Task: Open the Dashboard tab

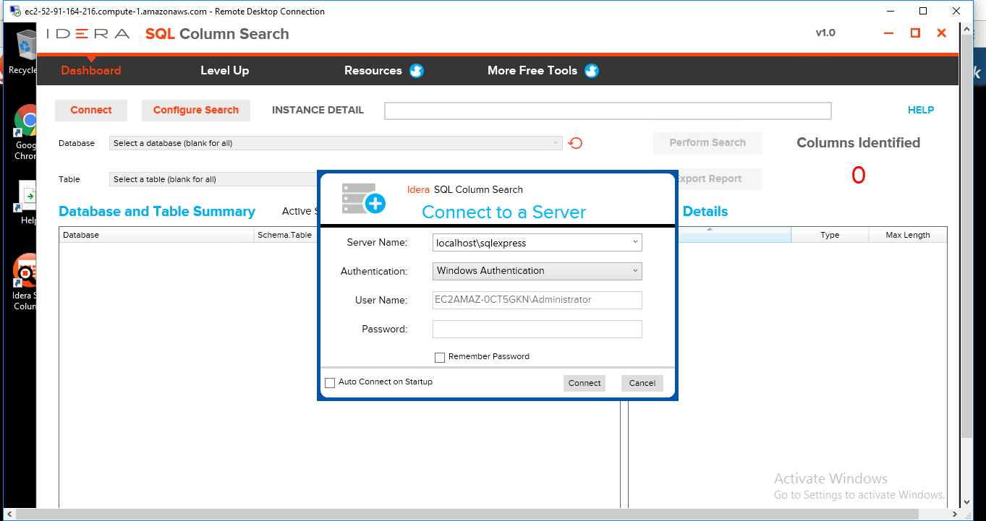Action: click(90, 71)
